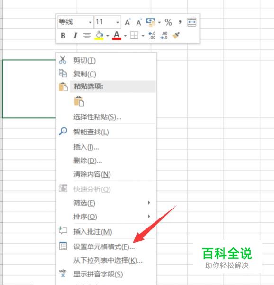Choose 插入(I)... menu entry

click(x=106, y=147)
